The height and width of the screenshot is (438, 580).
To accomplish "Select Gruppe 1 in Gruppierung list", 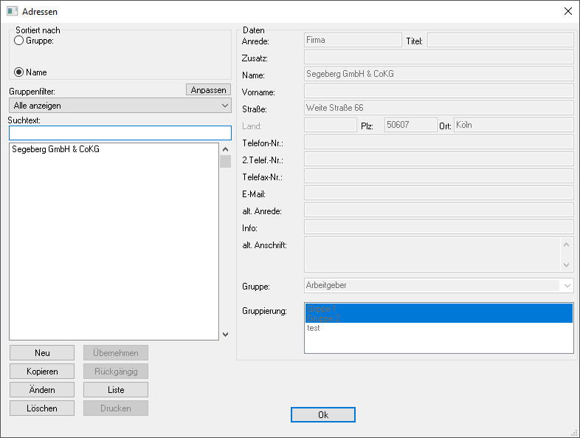I will click(x=439, y=309).
